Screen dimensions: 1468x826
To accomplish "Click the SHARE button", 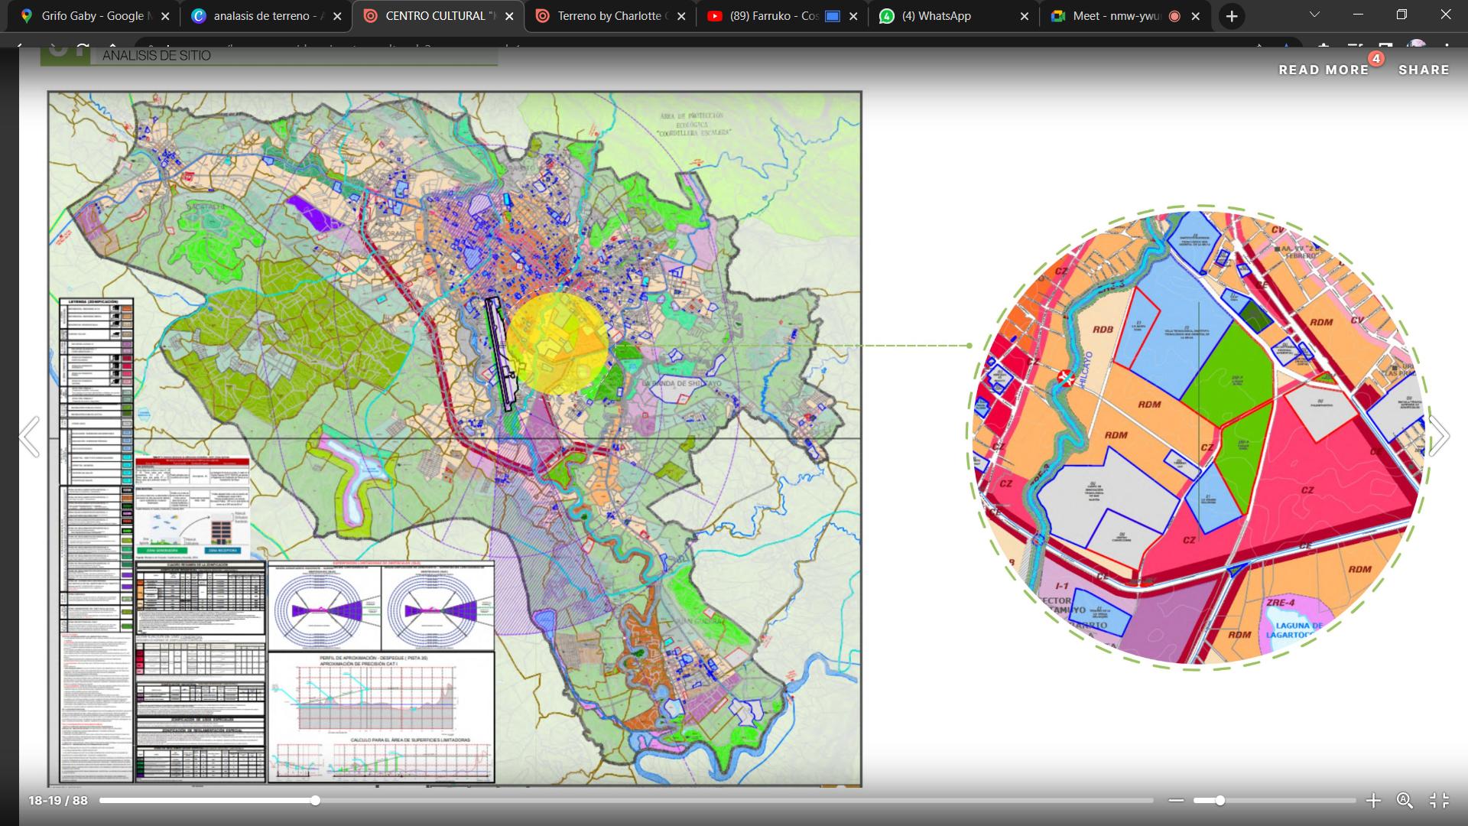I will [1424, 70].
